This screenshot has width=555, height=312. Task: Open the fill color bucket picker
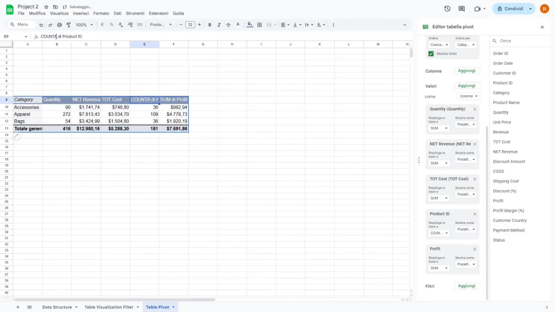pos(250,25)
